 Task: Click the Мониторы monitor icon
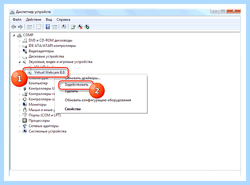click(x=25, y=105)
